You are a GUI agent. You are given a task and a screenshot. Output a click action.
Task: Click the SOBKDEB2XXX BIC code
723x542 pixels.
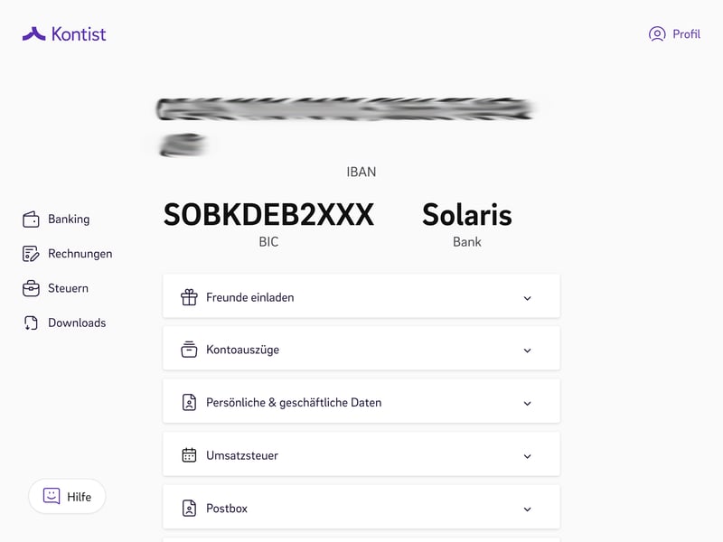(268, 215)
